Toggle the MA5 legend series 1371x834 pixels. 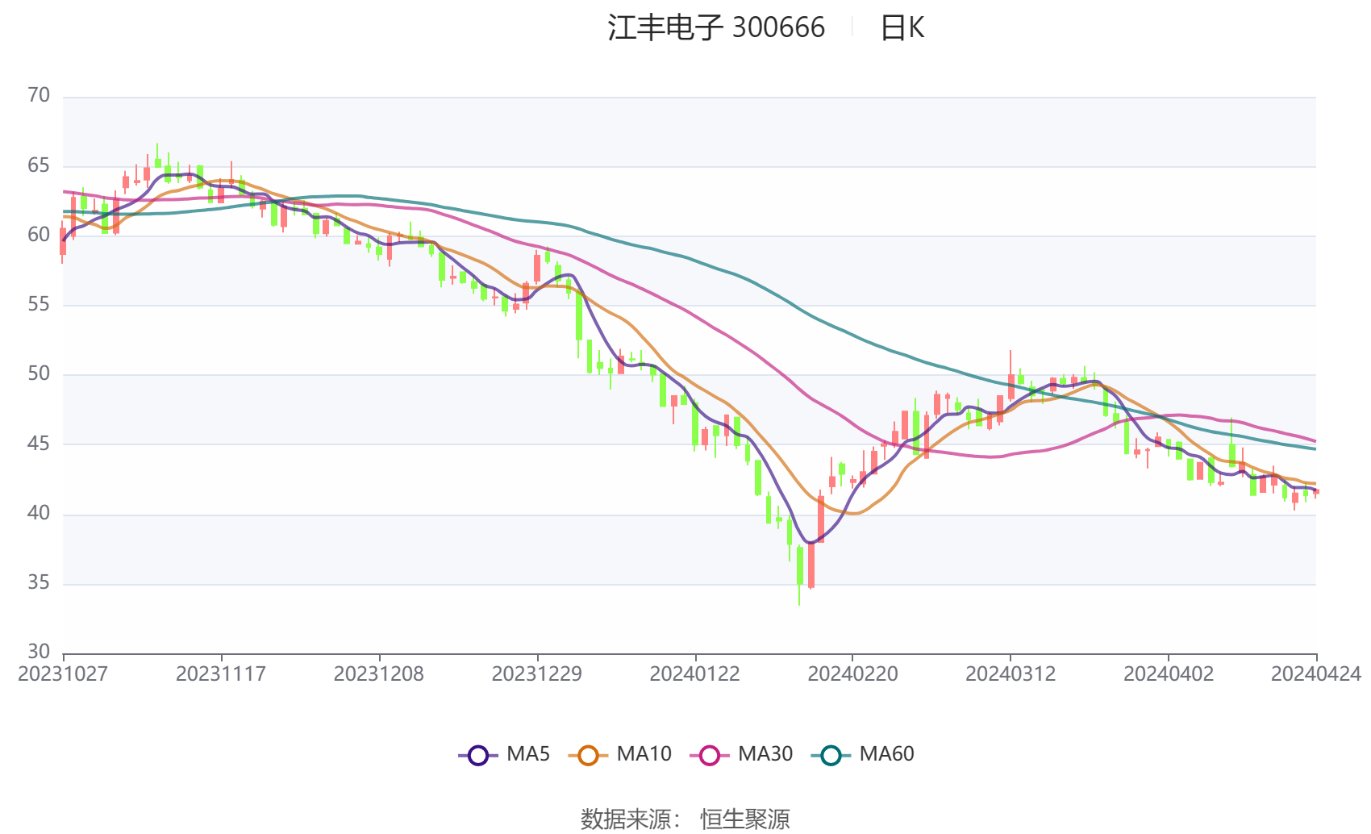click(504, 755)
